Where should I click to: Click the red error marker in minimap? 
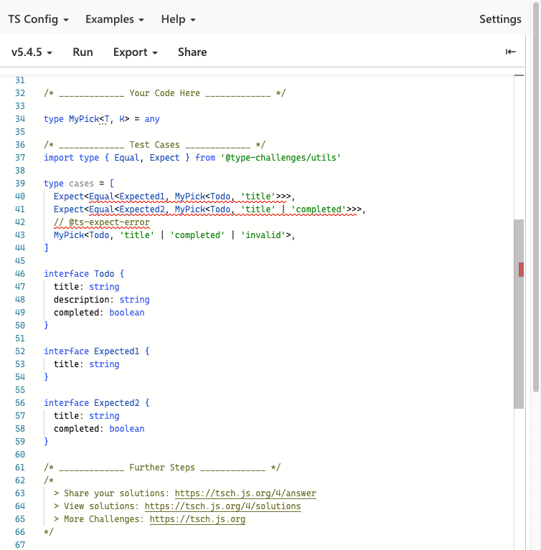(521, 270)
